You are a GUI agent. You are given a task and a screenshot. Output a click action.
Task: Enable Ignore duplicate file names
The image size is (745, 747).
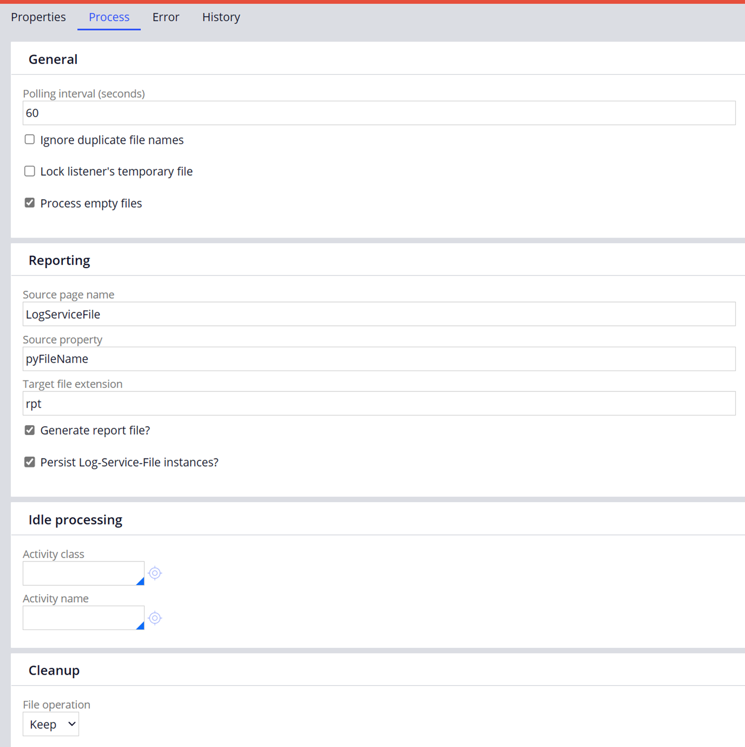point(30,139)
